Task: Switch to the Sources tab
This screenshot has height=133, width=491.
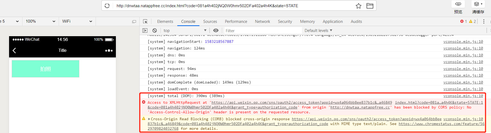Action: click(210, 22)
